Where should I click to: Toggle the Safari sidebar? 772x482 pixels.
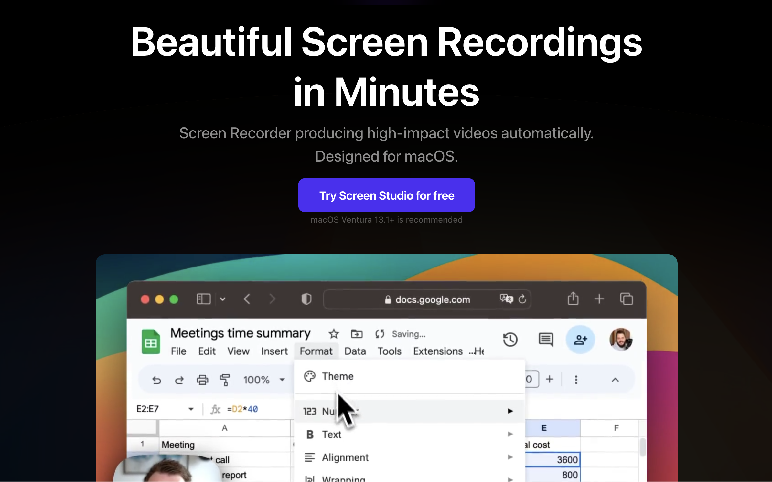[x=203, y=299]
